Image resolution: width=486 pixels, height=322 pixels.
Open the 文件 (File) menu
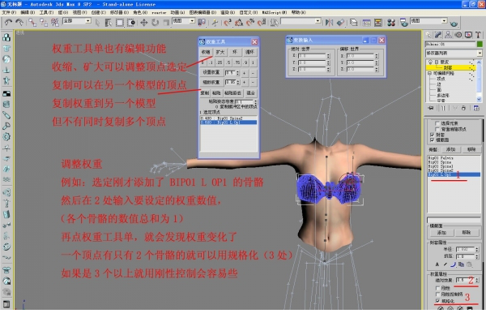coord(9,12)
